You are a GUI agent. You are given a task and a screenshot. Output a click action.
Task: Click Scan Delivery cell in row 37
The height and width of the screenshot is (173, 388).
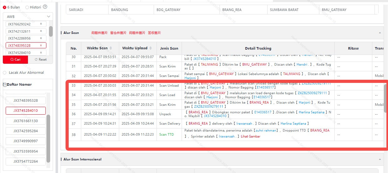pos(169,123)
